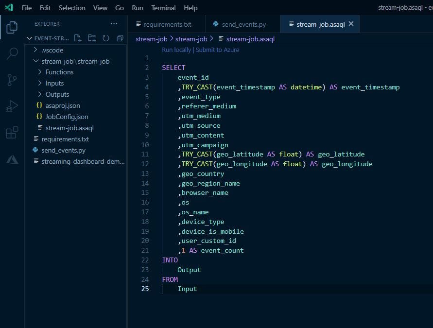This screenshot has width=433, height=328.
Task: Open the Run and Debug icon
Action: point(12,106)
